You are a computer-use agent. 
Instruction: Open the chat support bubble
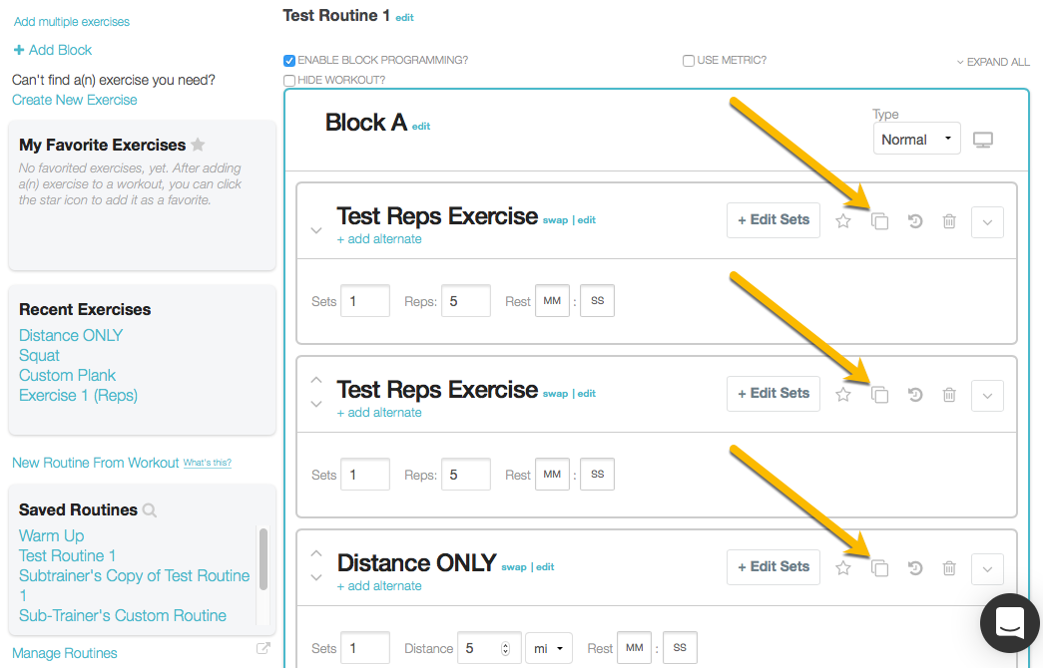pos(1010,623)
